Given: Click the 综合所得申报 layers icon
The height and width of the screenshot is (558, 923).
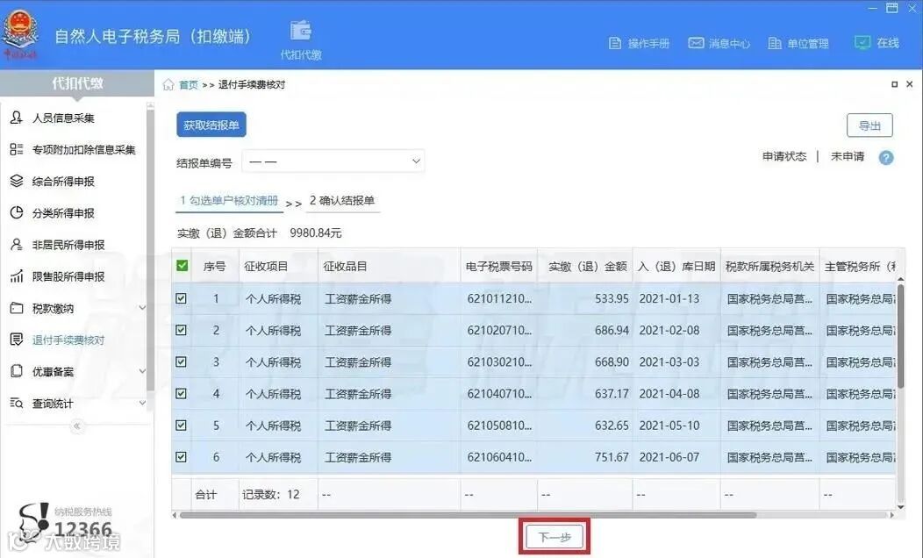Looking at the screenshot, I should [x=17, y=182].
